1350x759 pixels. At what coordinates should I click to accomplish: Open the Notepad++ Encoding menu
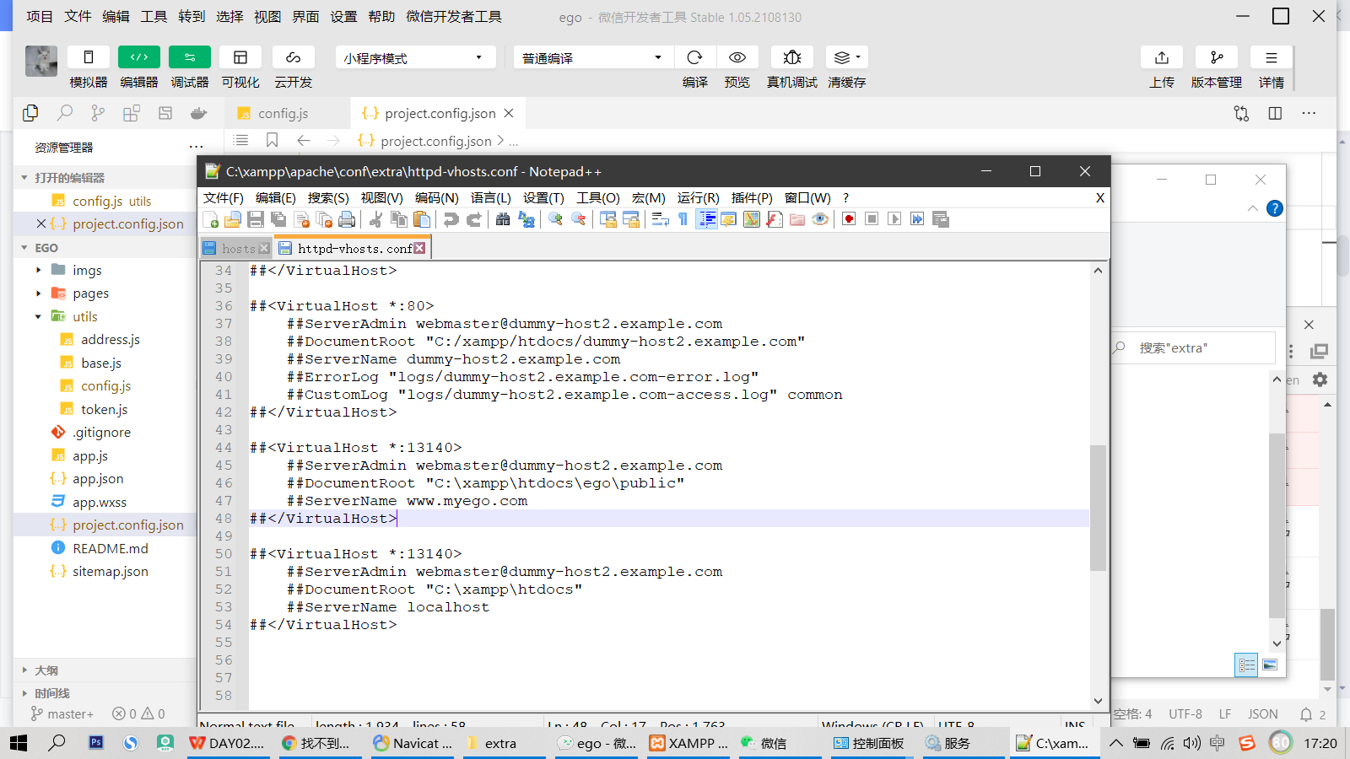pyautogui.click(x=436, y=197)
